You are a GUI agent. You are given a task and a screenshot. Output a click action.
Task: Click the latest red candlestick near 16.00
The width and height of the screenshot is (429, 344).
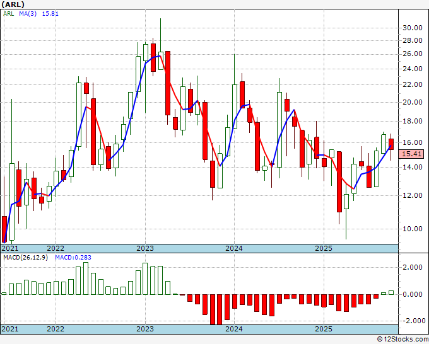(391, 144)
